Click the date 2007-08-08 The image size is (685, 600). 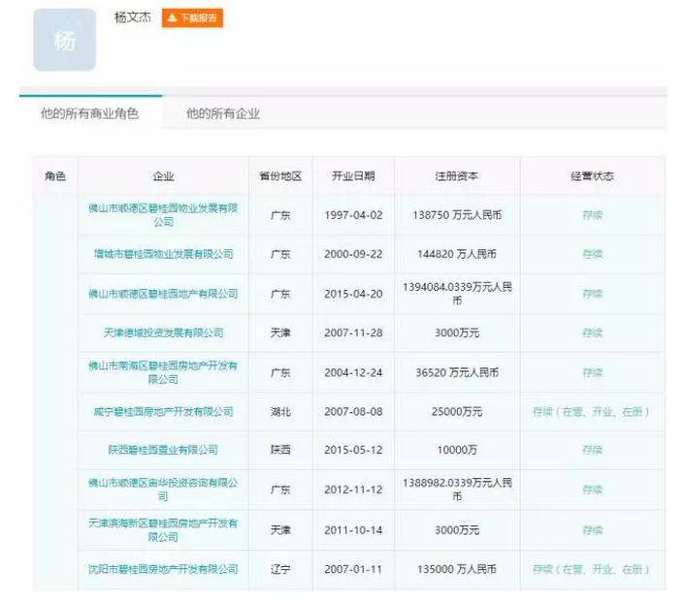pyautogui.click(x=353, y=412)
